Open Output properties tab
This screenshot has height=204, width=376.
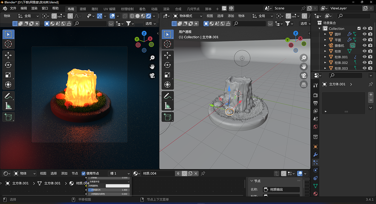[x=315, y=103]
